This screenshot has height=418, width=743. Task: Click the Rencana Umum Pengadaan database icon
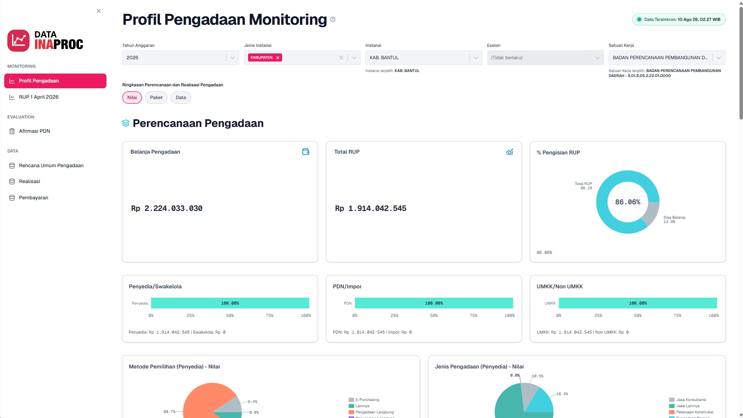click(x=12, y=166)
